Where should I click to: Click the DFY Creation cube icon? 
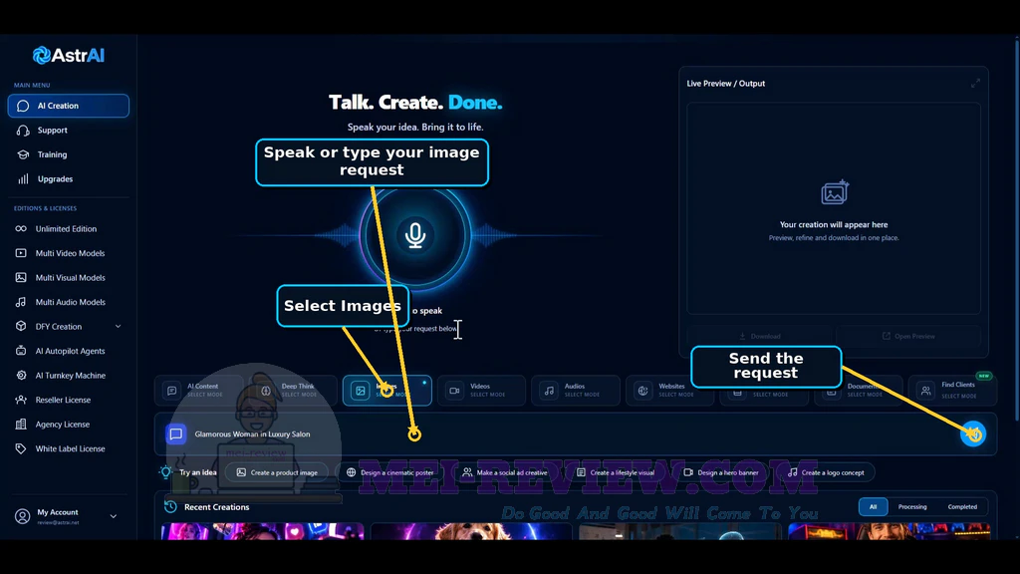pyautogui.click(x=21, y=326)
